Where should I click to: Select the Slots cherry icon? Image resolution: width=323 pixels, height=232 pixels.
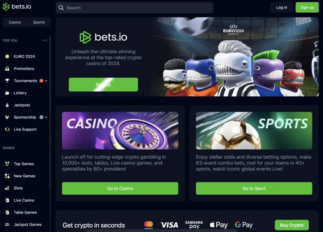point(7,188)
